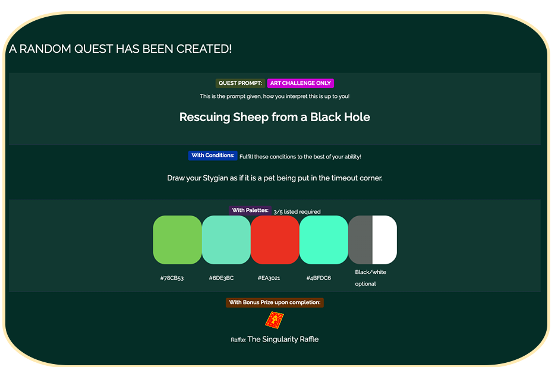This screenshot has height=367, width=558.
Task: Click the #78CB53 hex code label
Action: (172, 278)
